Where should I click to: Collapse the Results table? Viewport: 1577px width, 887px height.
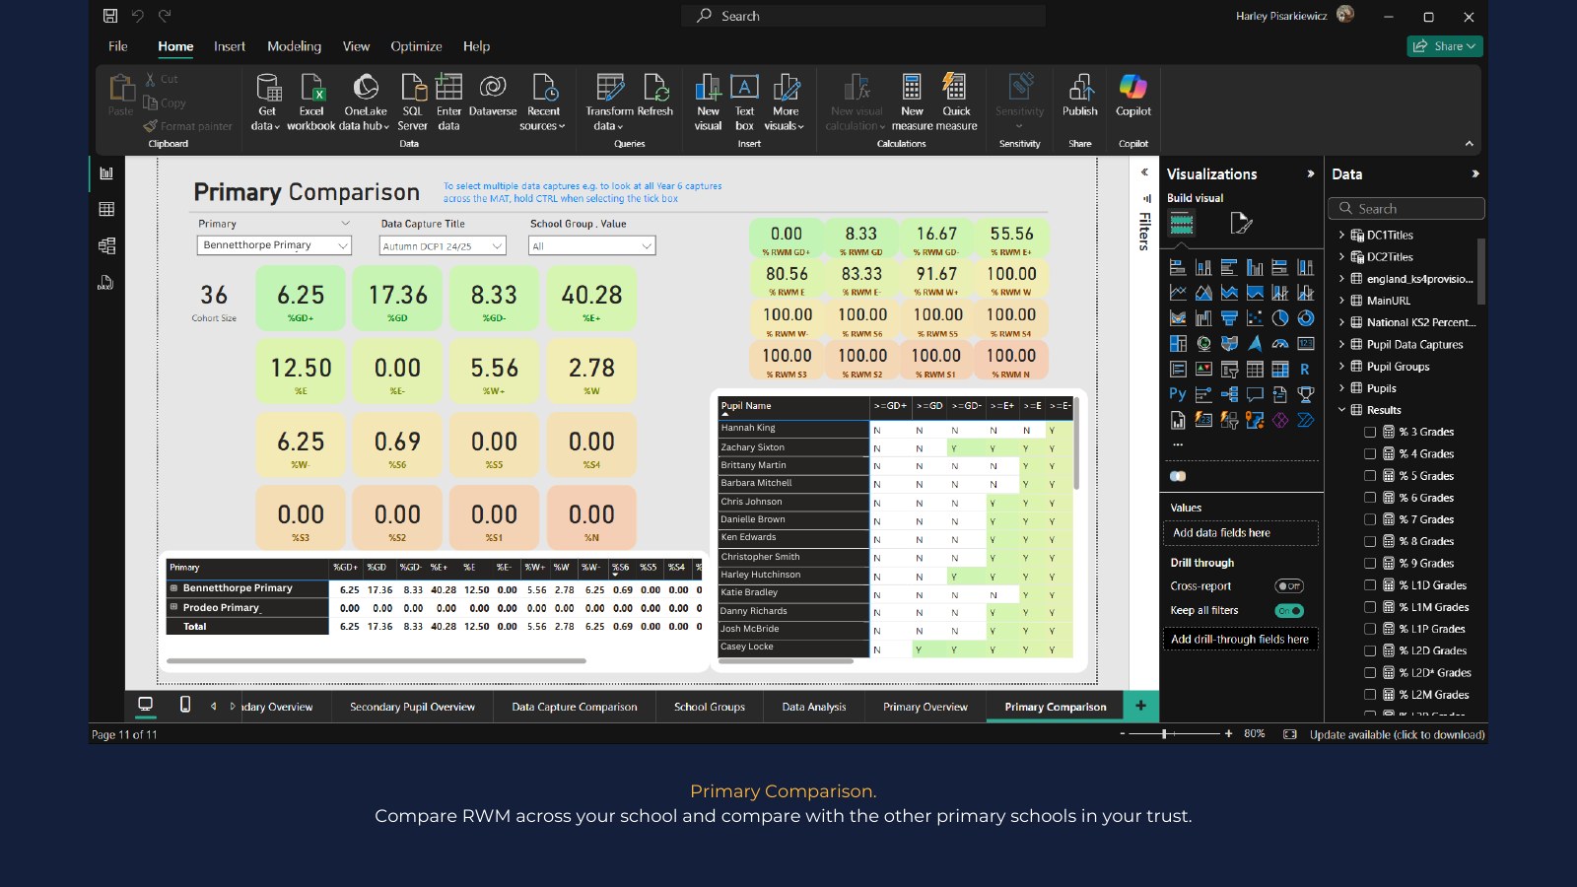1341,410
